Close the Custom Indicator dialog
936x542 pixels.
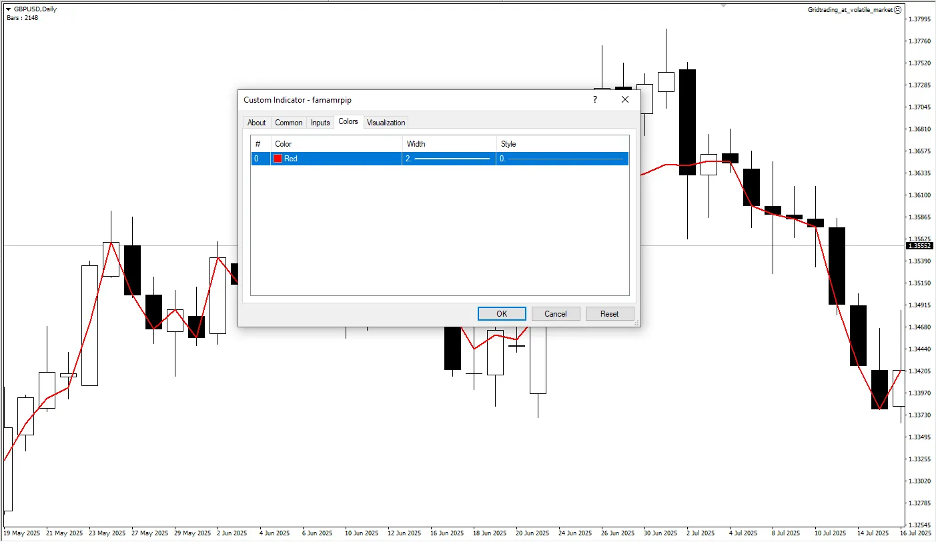[x=625, y=99]
